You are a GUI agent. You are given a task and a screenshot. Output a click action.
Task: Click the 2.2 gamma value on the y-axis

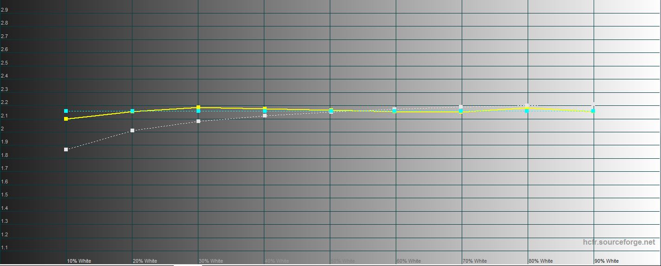click(x=4, y=102)
